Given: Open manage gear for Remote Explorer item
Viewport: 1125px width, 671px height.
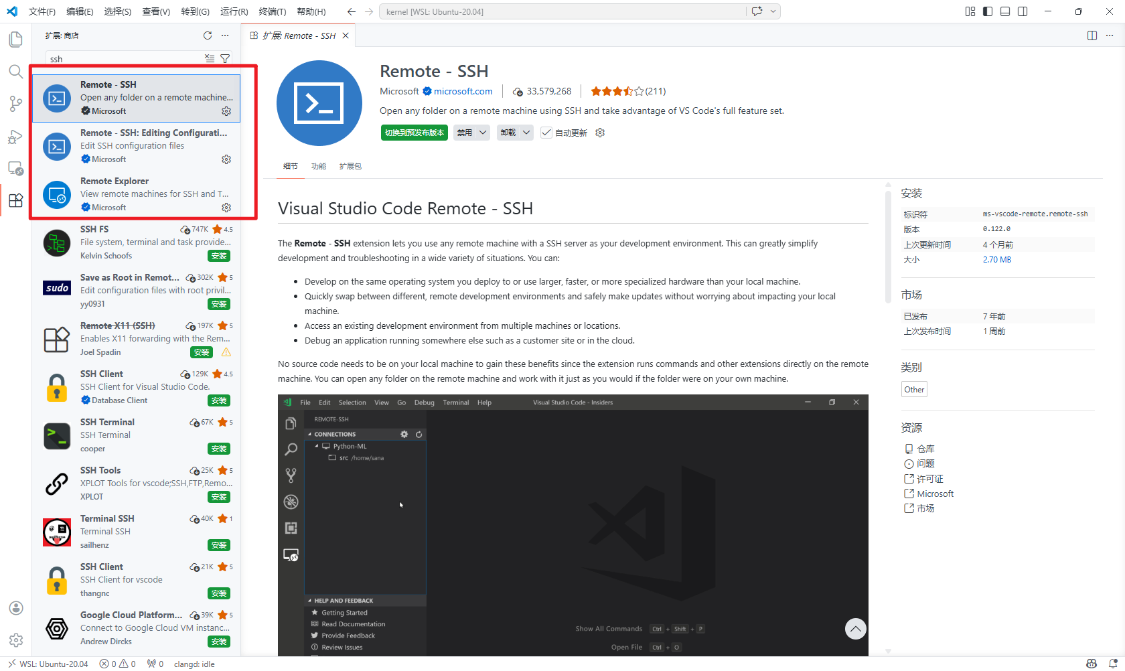Looking at the screenshot, I should click(x=226, y=208).
